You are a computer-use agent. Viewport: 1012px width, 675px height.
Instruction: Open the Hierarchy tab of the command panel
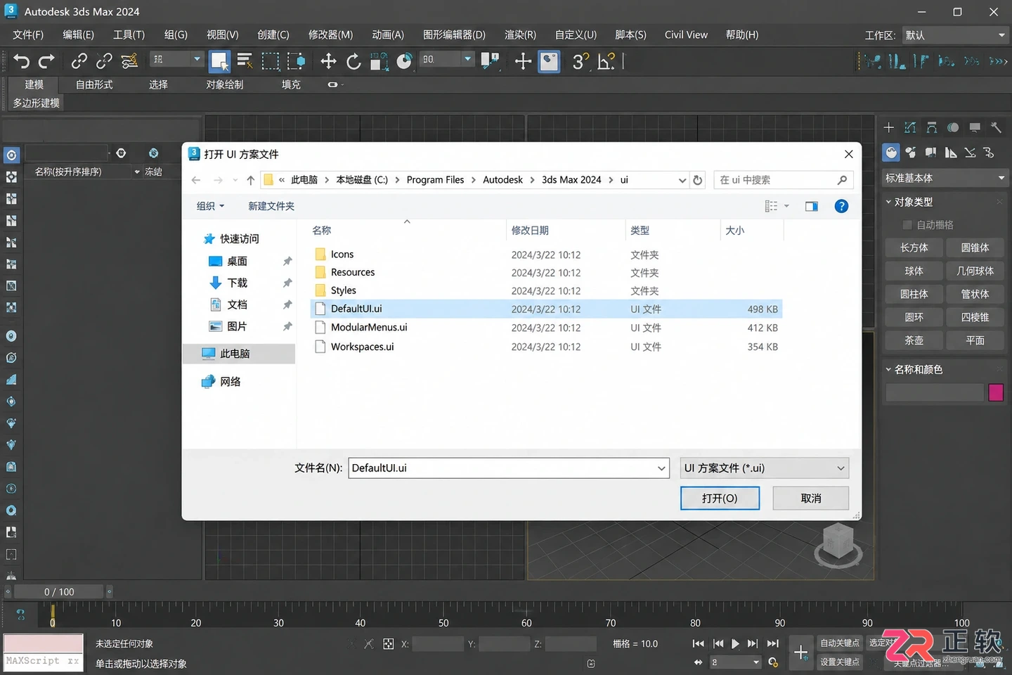tap(932, 127)
